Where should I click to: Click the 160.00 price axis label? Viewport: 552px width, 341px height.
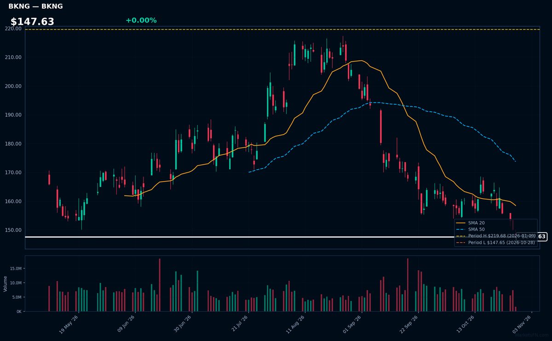(x=14, y=201)
